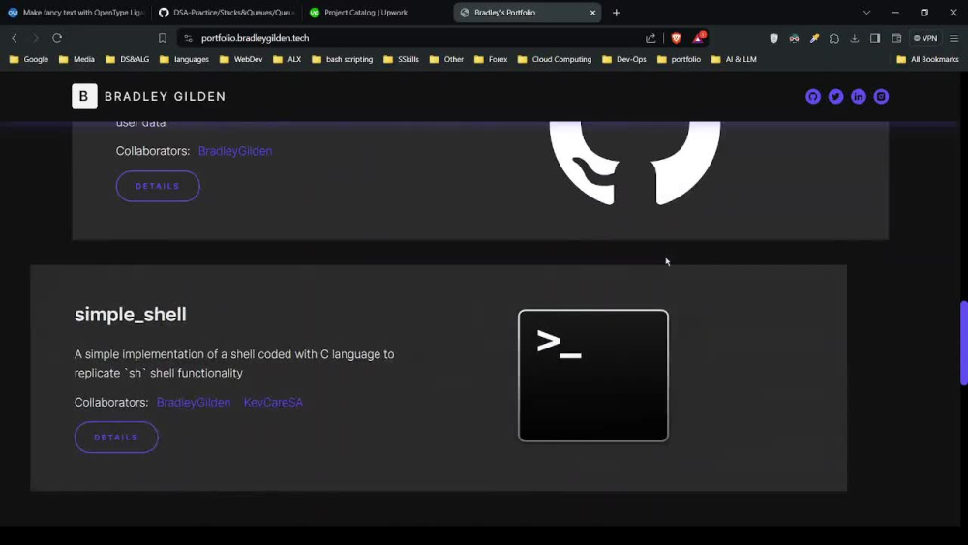Open the Downloads icon in toolbar
The height and width of the screenshot is (545, 968).
click(855, 38)
